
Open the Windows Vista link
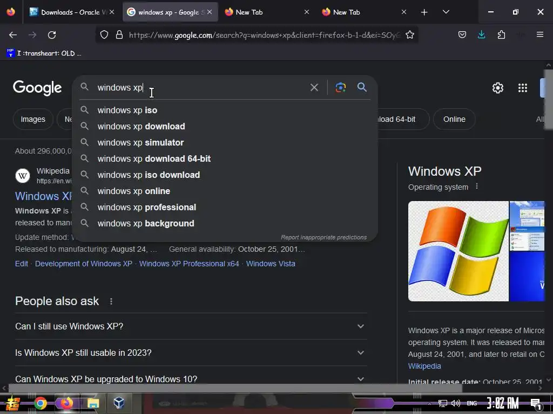(x=271, y=264)
